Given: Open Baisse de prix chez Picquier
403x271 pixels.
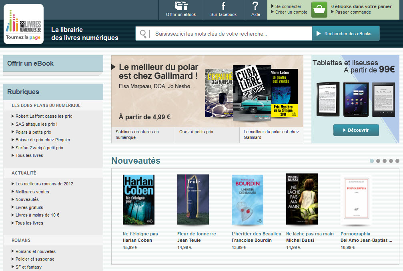Looking at the screenshot, I should [43, 140].
